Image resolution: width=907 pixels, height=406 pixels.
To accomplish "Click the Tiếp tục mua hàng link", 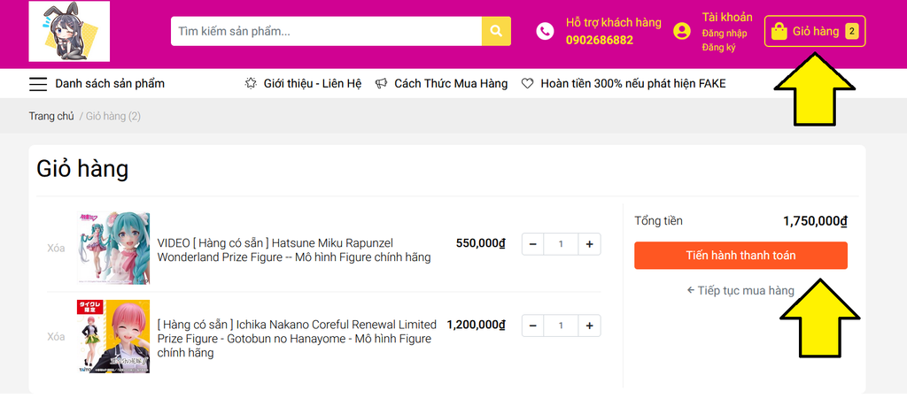I will tap(740, 290).
